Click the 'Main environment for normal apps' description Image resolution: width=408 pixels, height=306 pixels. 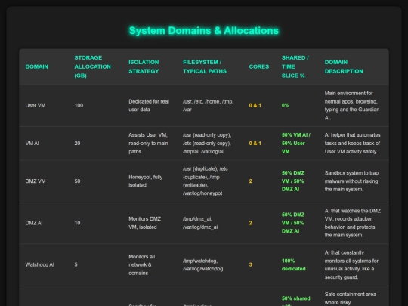[352, 105]
